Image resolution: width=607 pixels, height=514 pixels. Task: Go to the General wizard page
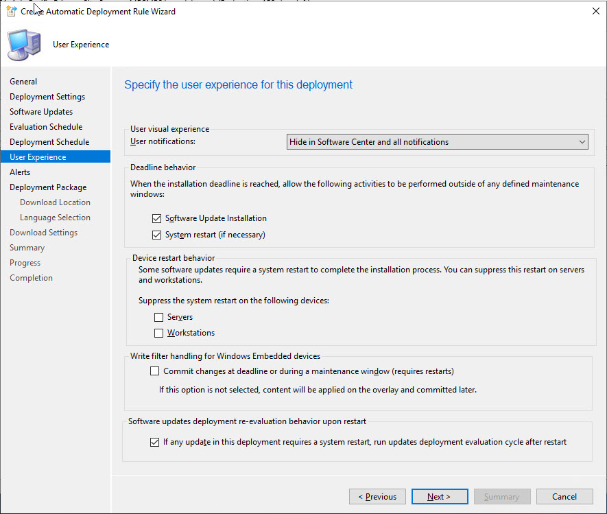point(23,82)
